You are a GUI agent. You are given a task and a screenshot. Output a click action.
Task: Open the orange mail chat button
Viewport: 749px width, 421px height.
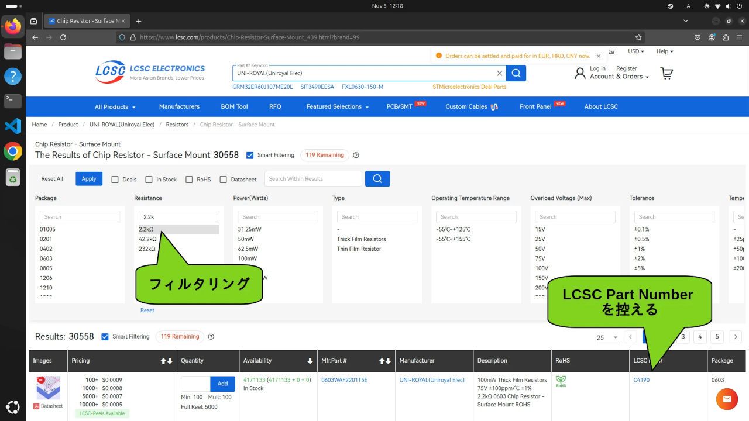(727, 399)
